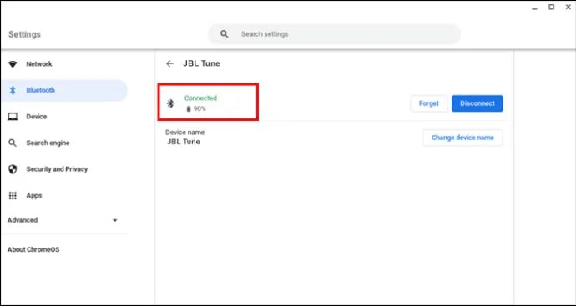This screenshot has width=576, height=306.
Task: Click the Search engine magnifier icon
Action: coord(13,143)
